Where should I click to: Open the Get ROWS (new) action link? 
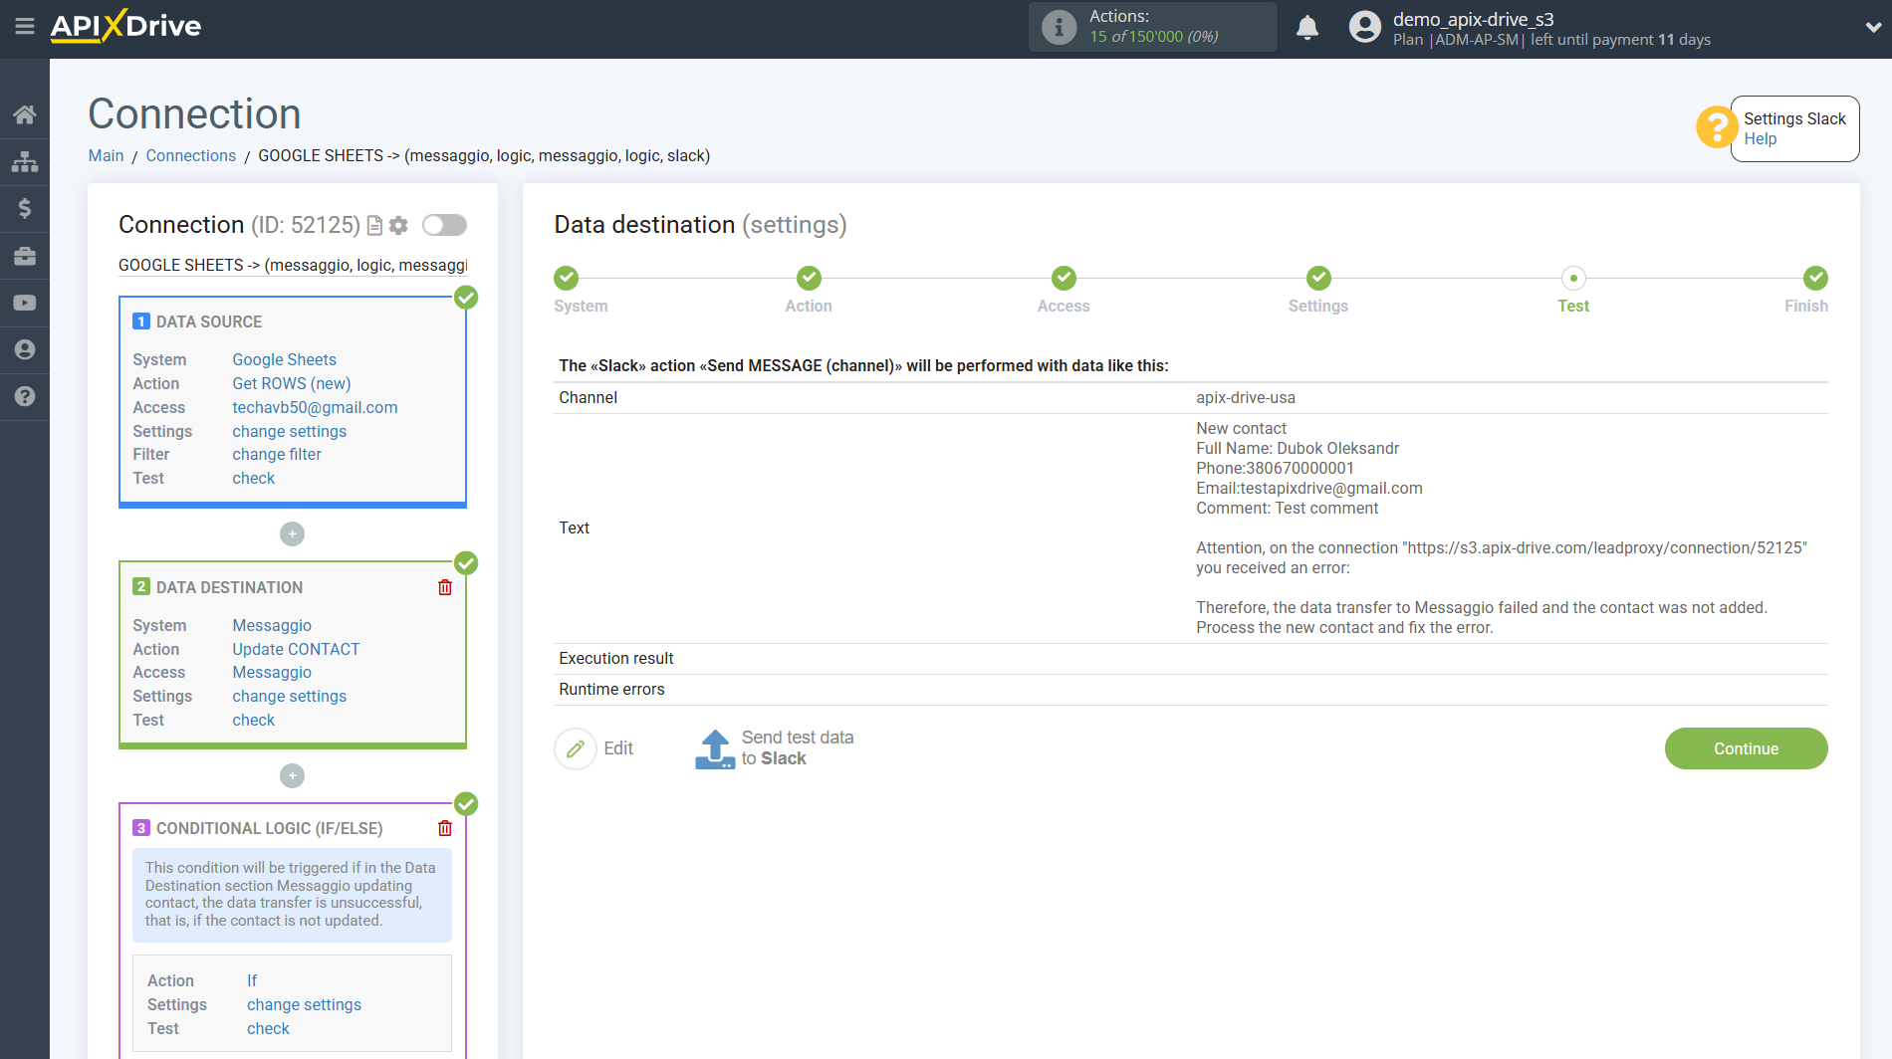[x=291, y=383]
